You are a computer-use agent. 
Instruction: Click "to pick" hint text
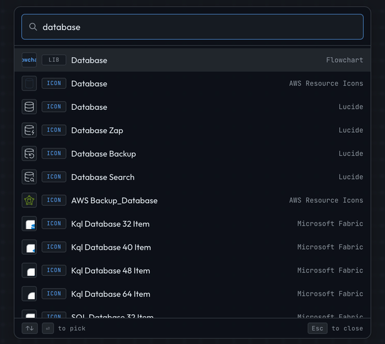click(x=71, y=328)
